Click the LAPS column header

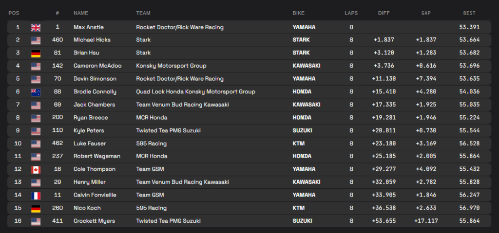click(351, 13)
